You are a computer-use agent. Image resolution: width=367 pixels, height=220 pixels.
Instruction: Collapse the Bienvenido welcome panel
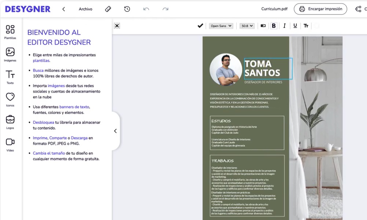point(115,131)
